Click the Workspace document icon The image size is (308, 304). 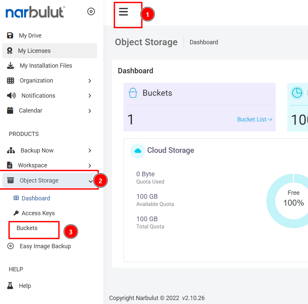tap(10, 165)
